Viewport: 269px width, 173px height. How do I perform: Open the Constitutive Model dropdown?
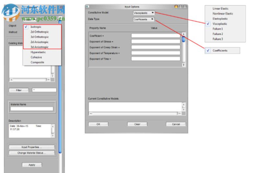[x=144, y=13]
